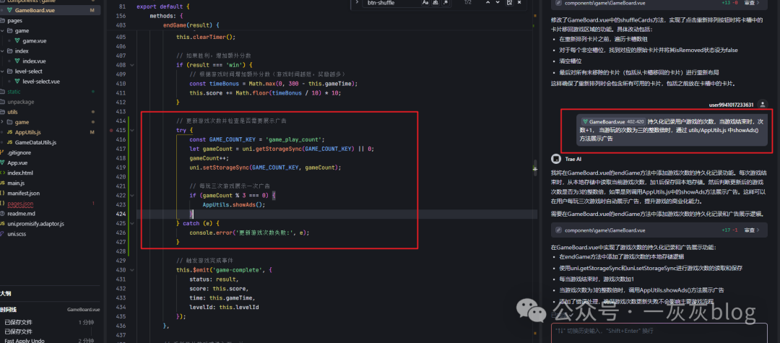Image resolution: width=780 pixels, height=343 pixels.
Task: Open AppUtils.js from file tree
Action: point(28,132)
